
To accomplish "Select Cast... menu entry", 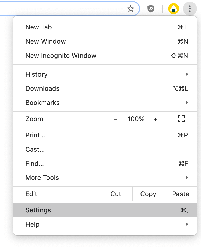I will (105, 149).
